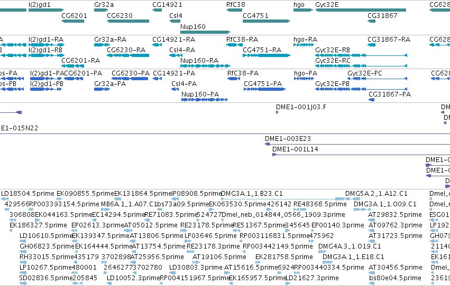450x286 pixels.
Task: Click the hgo gene bar
Action: click(x=303, y=10)
